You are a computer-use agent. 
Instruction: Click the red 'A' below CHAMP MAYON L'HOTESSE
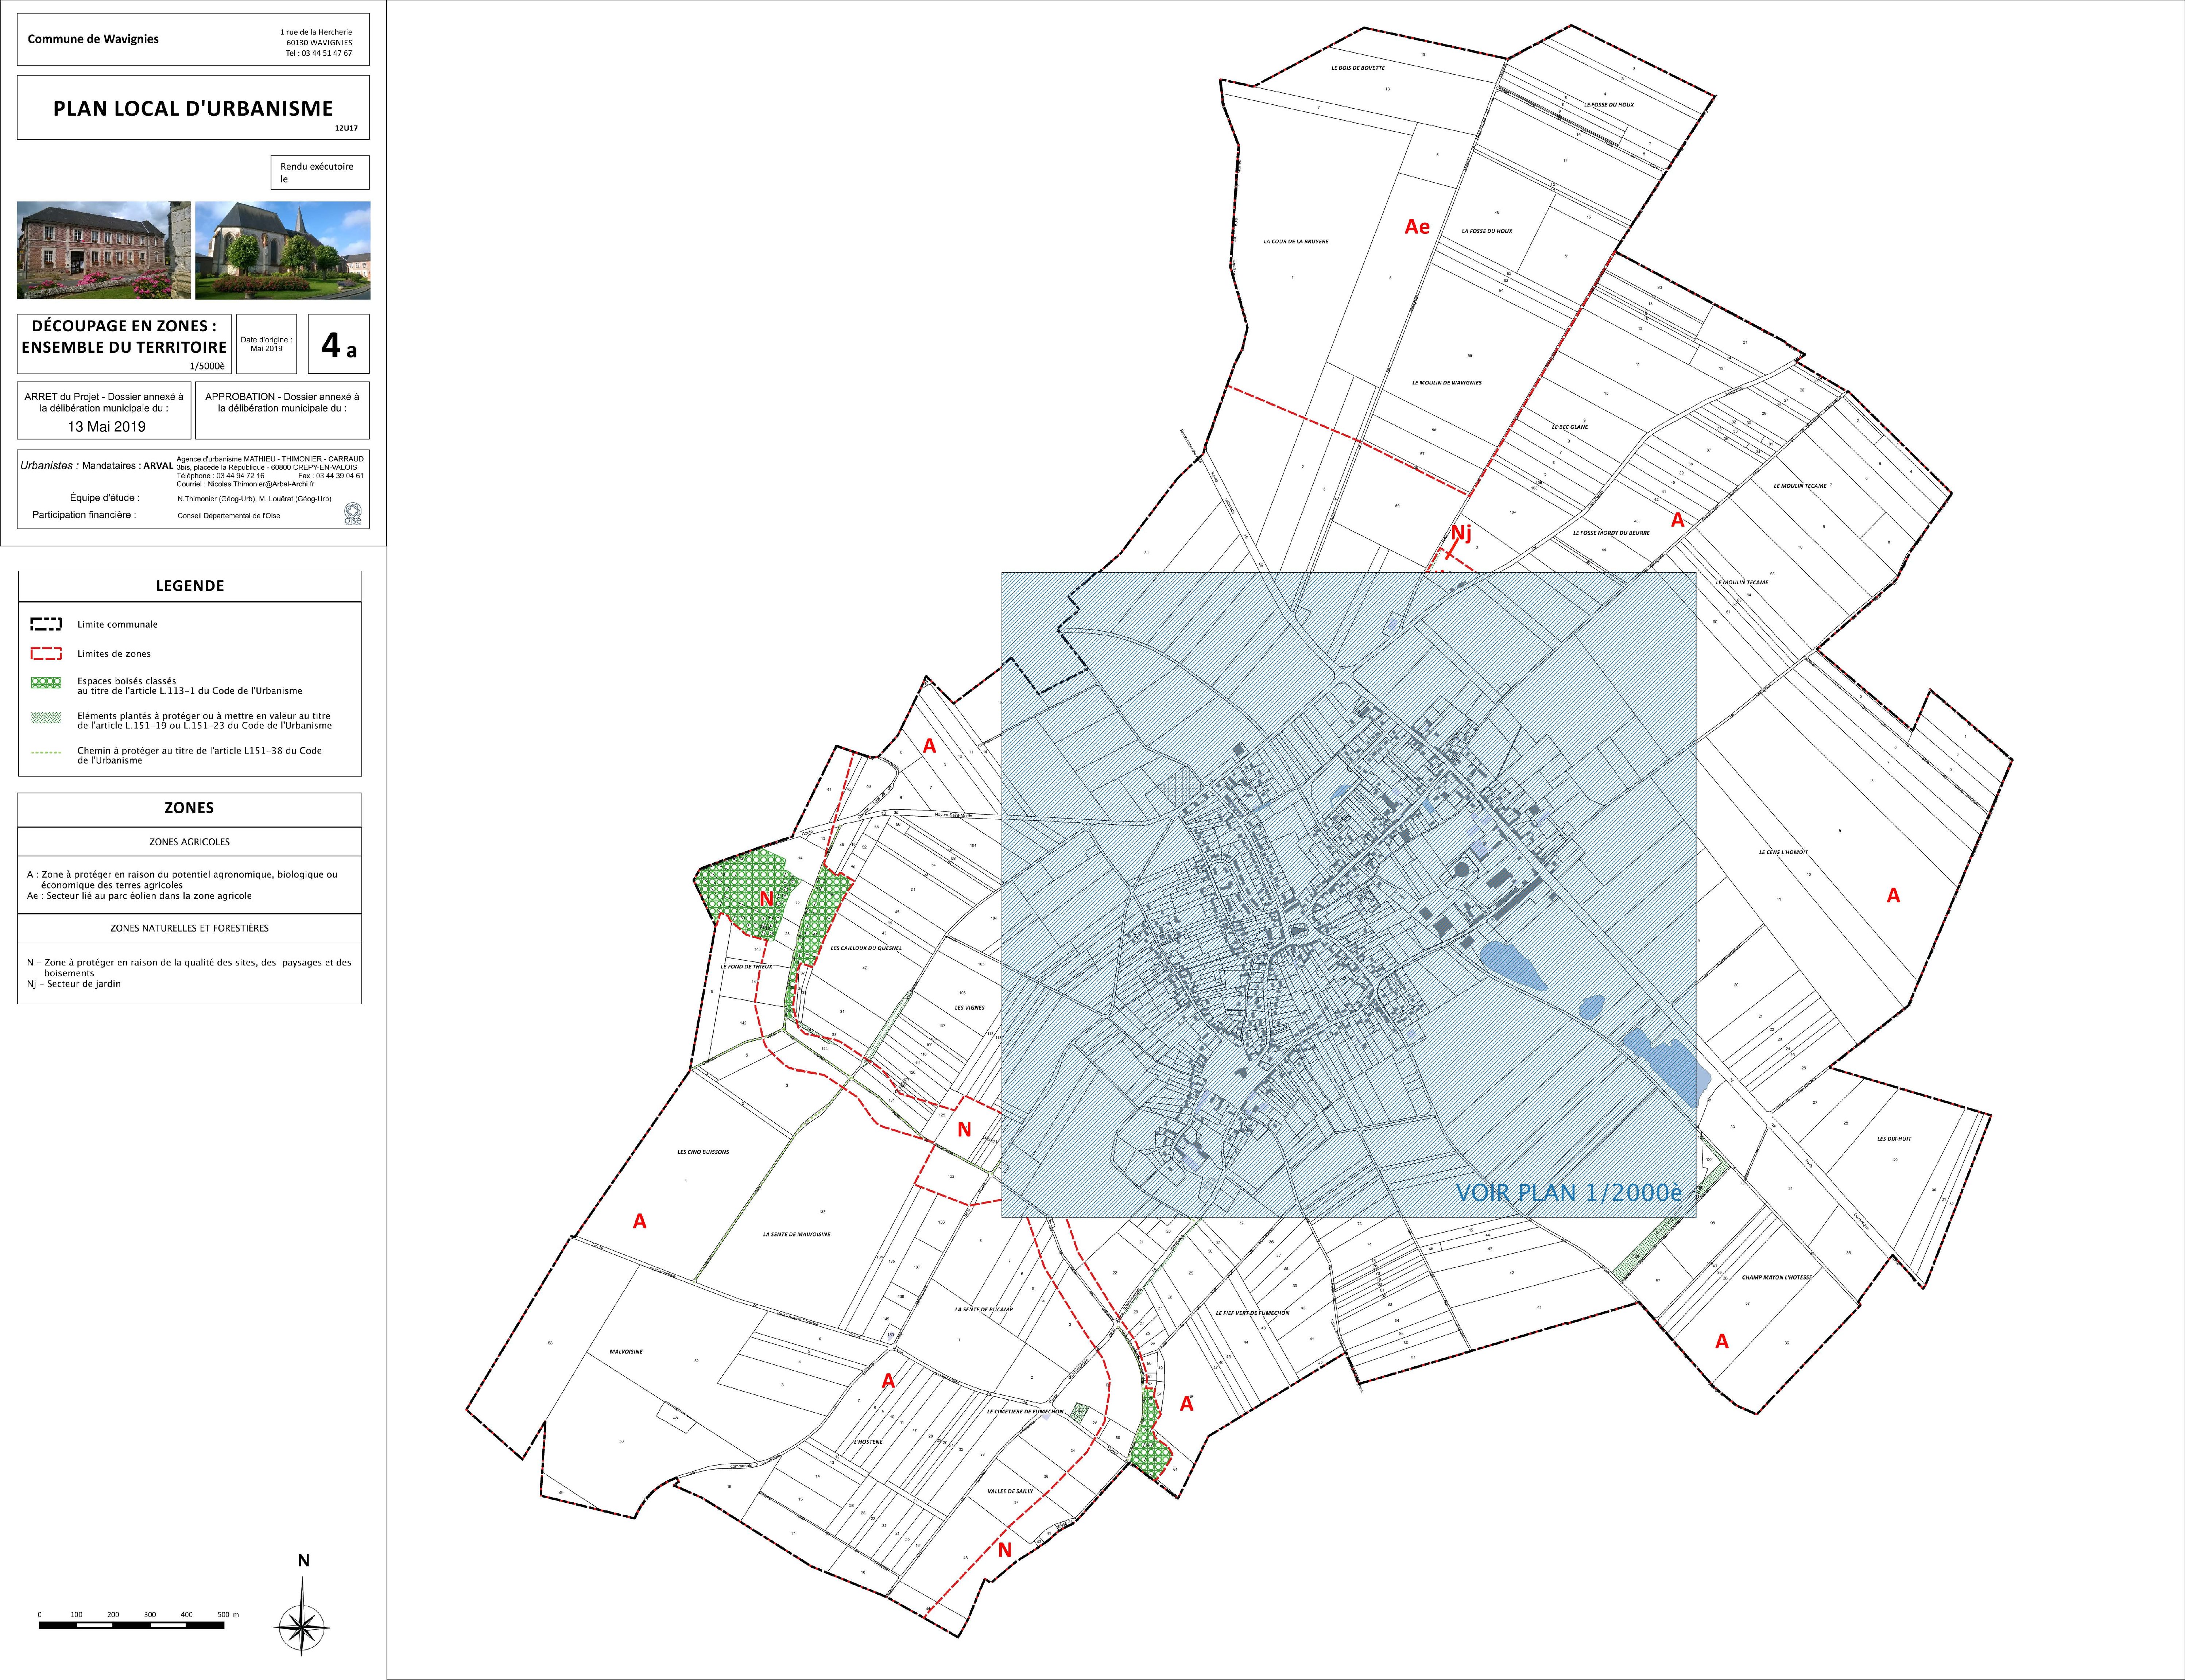(1722, 1341)
